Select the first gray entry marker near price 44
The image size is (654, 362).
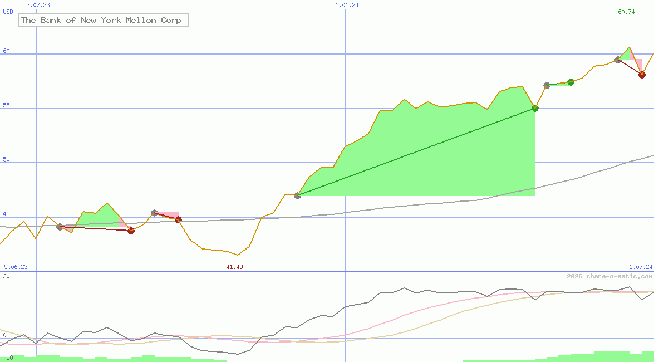point(60,227)
